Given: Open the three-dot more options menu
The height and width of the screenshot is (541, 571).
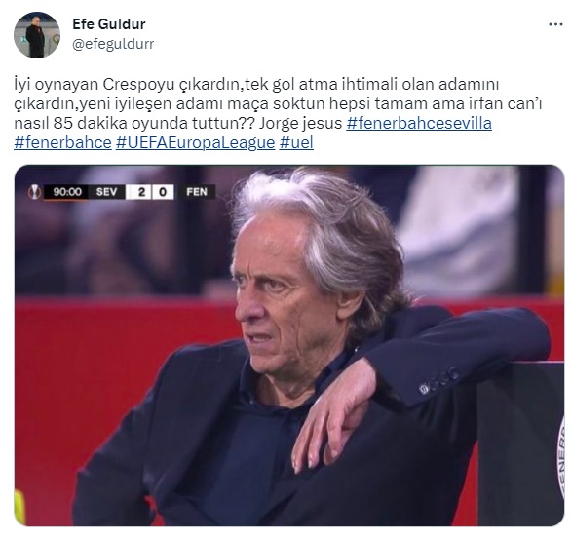Looking at the screenshot, I should tap(555, 24).
